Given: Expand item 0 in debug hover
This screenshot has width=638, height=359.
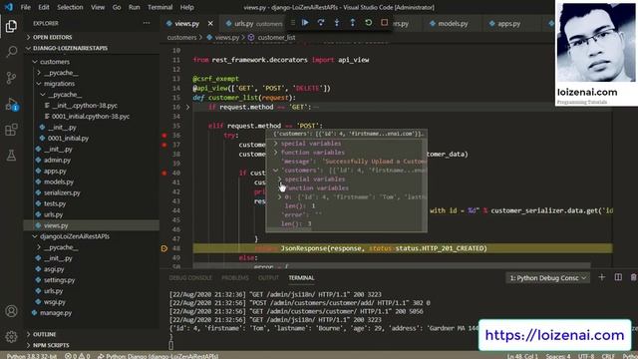Looking at the screenshot, I should [x=279, y=197].
